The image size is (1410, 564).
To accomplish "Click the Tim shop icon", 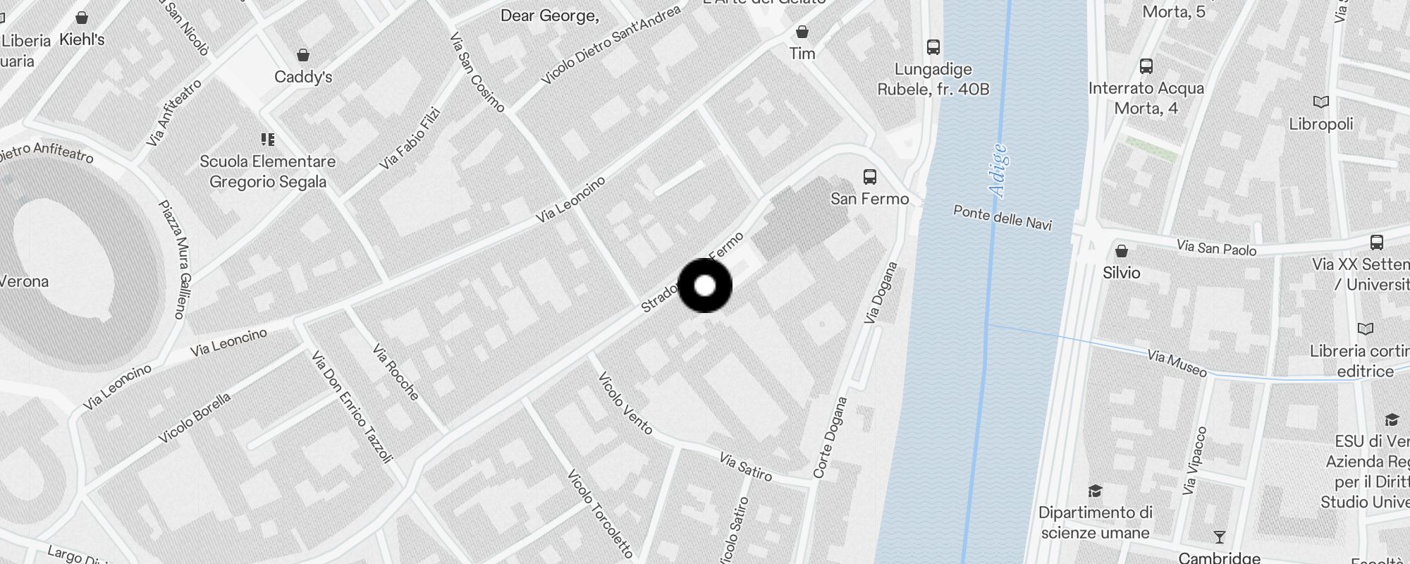I will (802, 32).
